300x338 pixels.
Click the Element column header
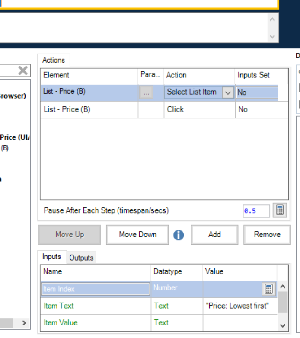(x=89, y=75)
